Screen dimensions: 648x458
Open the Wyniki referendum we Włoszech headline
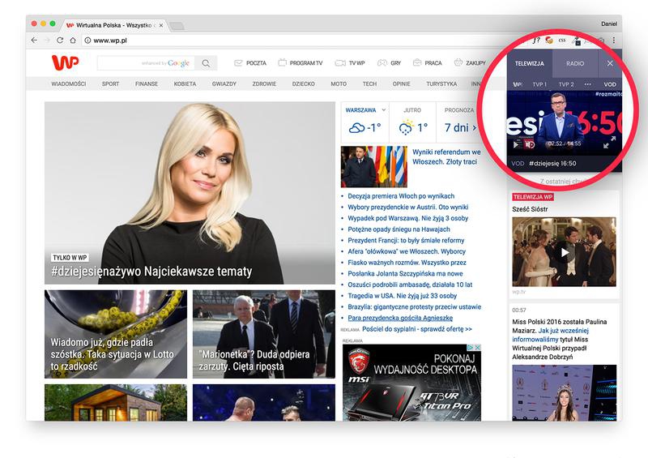pyautogui.click(x=446, y=156)
